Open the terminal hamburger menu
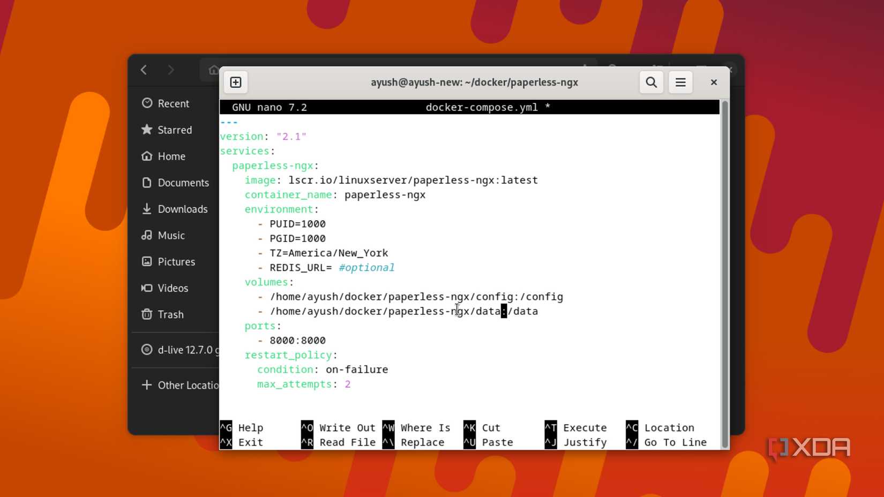 click(680, 82)
